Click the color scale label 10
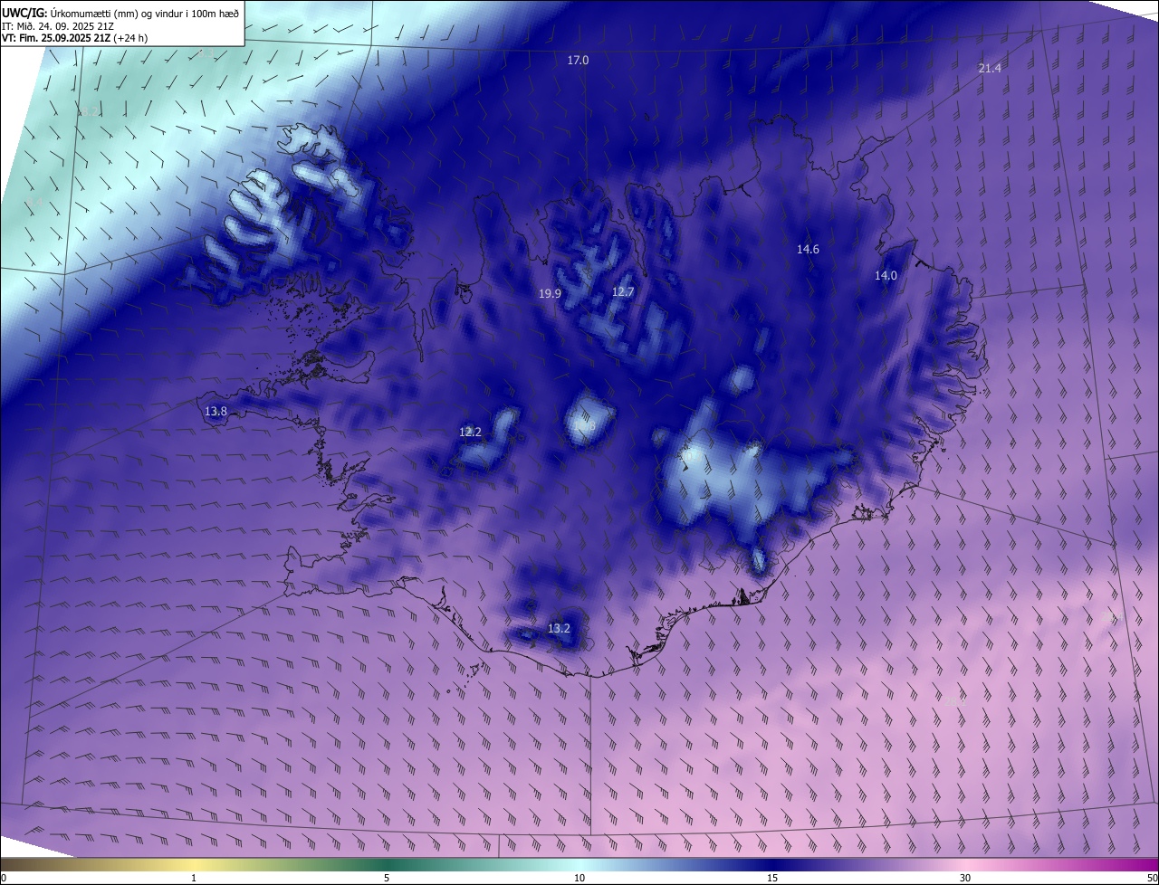This screenshot has width=1159, height=885. [x=579, y=879]
